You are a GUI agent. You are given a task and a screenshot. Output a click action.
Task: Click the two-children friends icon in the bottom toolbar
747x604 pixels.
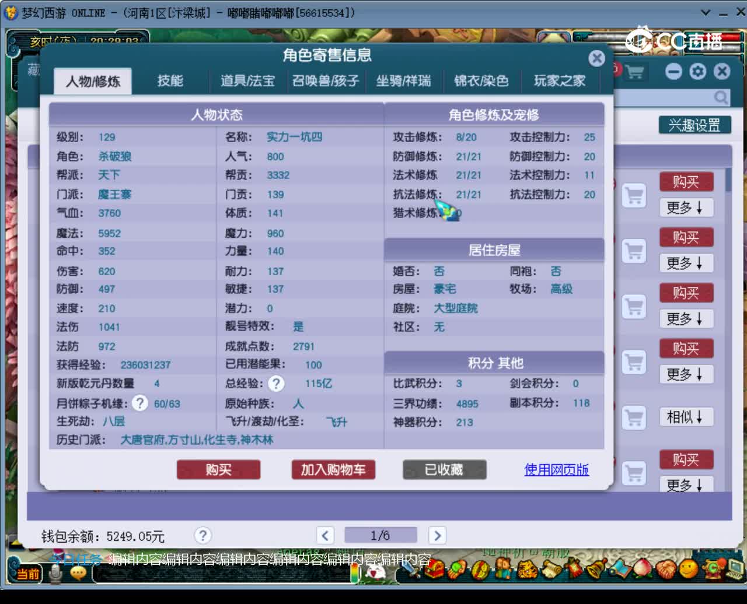coord(502,569)
